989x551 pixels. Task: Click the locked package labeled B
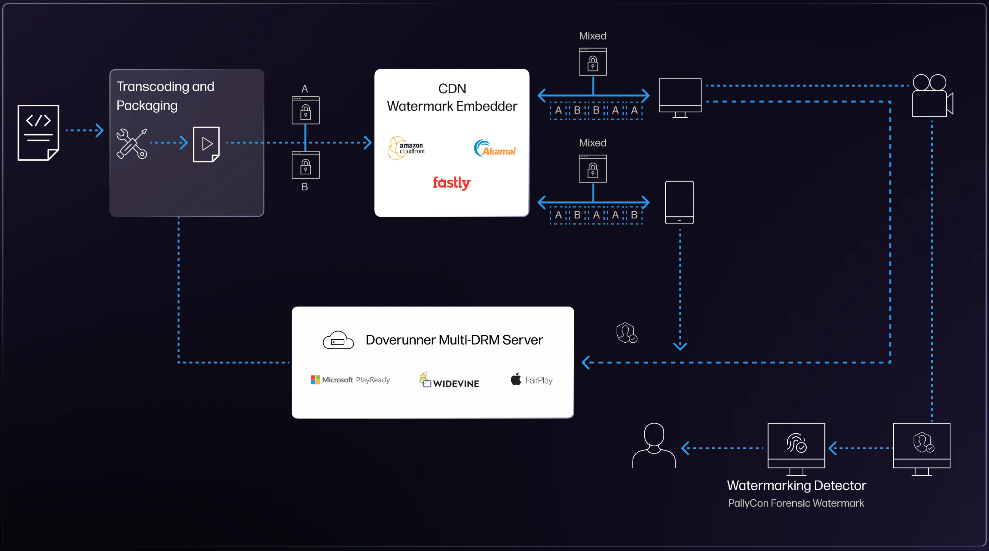tap(306, 165)
